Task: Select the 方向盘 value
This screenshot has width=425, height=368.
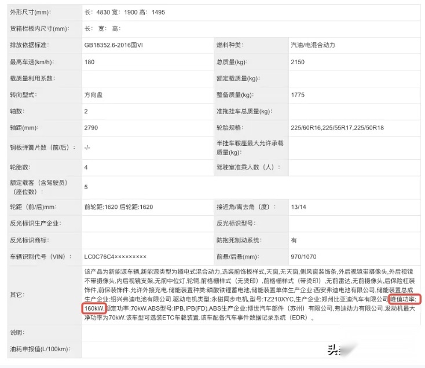Action: [93, 95]
